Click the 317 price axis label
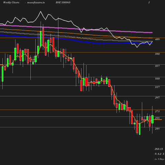165x165 pixels. click(x=157, y=87)
